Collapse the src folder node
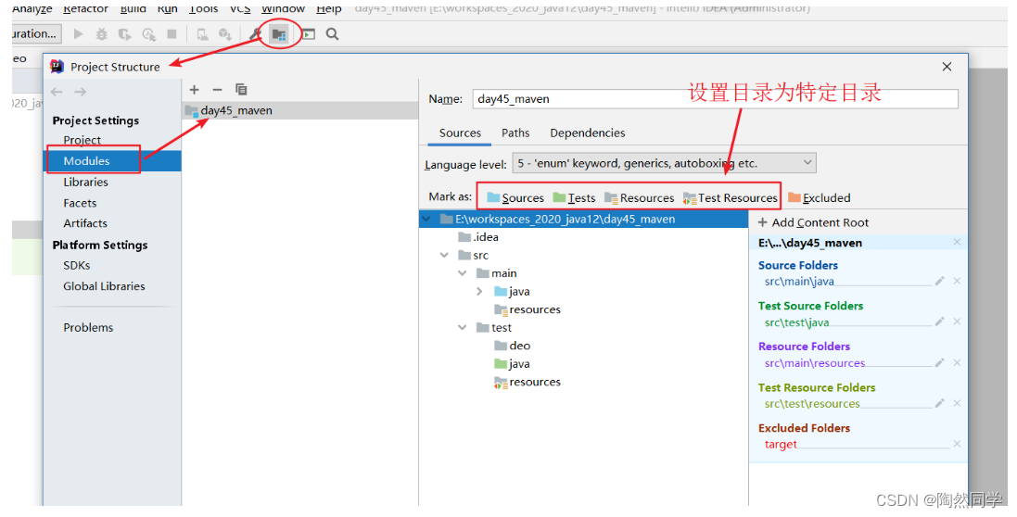Viewport: 1017px width, 517px height. (x=444, y=256)
